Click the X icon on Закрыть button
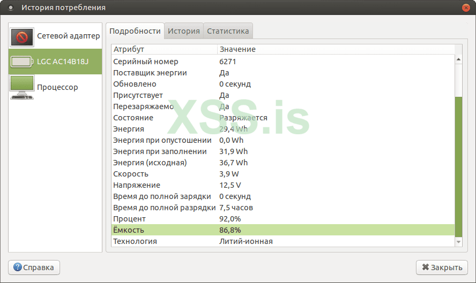 [425, 267]
